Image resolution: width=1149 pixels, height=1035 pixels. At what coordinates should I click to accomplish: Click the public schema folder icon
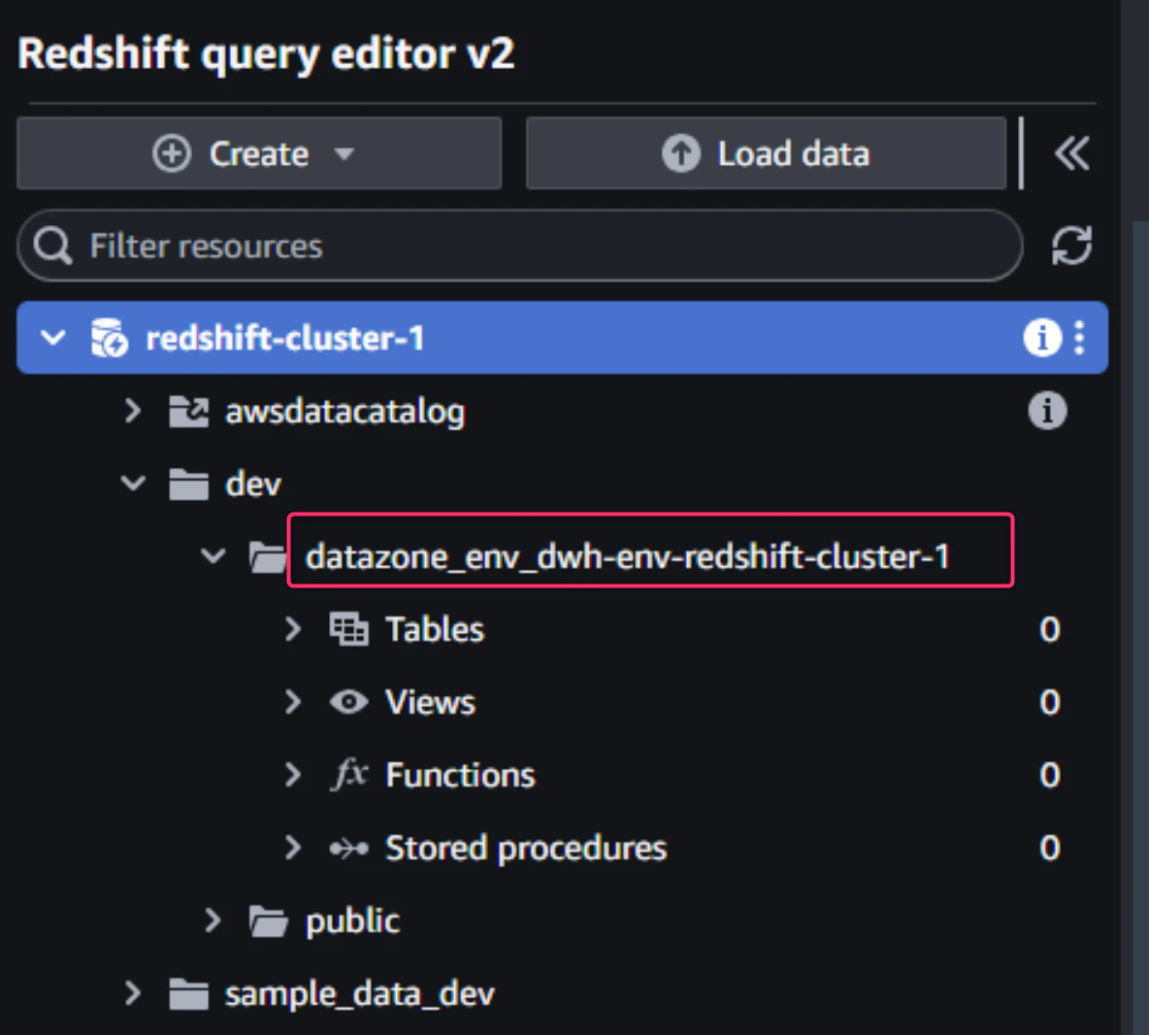(268, 920)
